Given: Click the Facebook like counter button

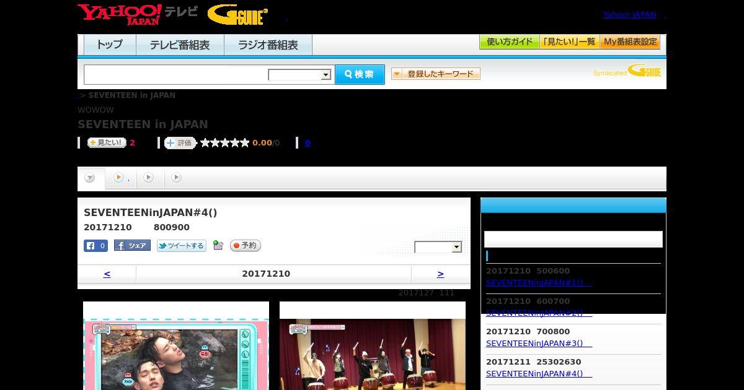Looking at the screenshot, I should (x=96, y=246).
